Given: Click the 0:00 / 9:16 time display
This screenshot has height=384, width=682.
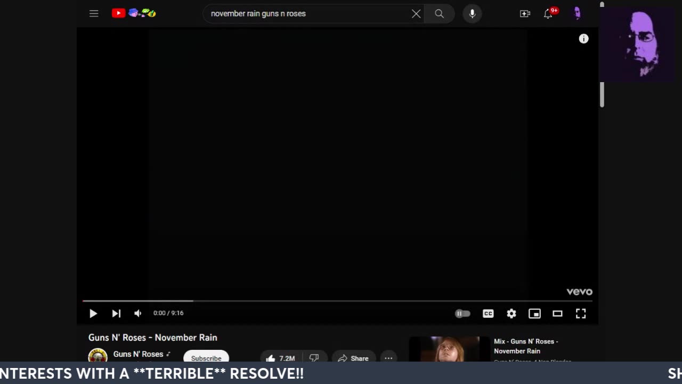Looking at the screenshot, I should (x=168, y=313).
